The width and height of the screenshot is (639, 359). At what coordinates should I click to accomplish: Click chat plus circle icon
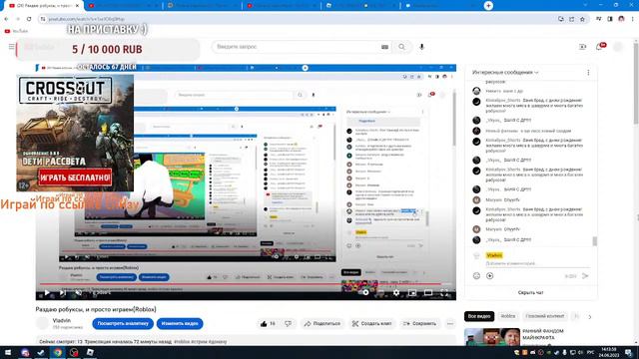pyautogui.click(x=490, y=276)
